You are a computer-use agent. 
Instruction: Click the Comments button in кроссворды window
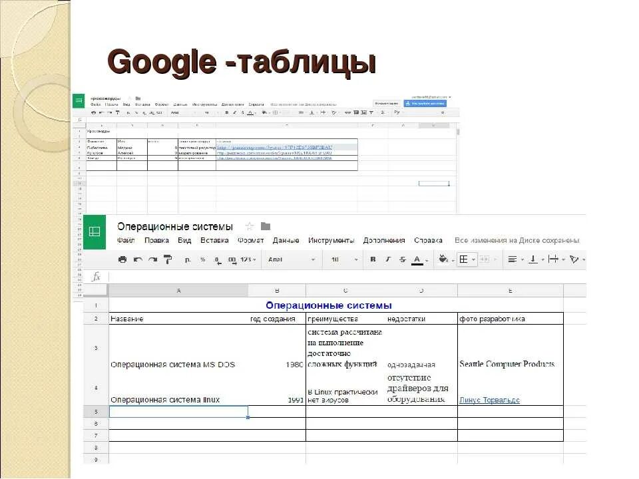pos(387,104)
